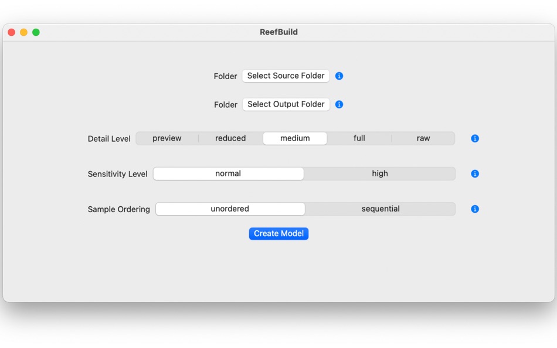Click the yellow minimize button
Image resolution: width=557 pixels, height=348 pixels.
[x=23, y=32]
